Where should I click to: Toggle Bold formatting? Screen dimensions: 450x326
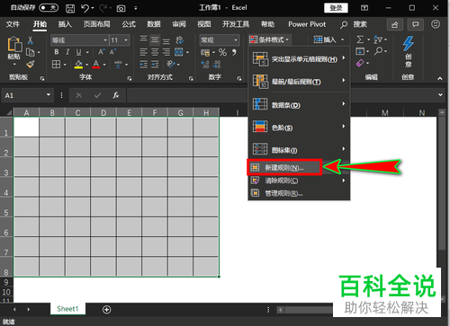57,52
